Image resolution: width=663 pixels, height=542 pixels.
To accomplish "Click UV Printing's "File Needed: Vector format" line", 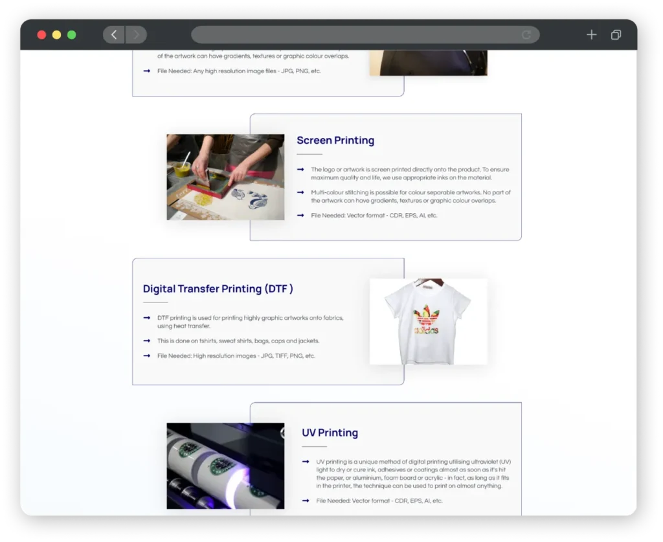I will (x=379, y=501).
